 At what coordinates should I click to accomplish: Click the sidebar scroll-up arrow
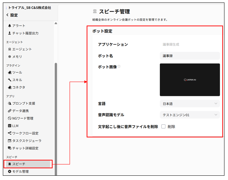[56, 23]
